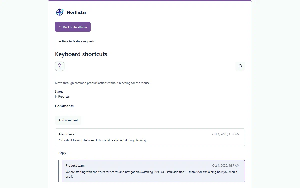Click the Status label
This screenshot has width=300, height=188.
[x=59, y=92]
